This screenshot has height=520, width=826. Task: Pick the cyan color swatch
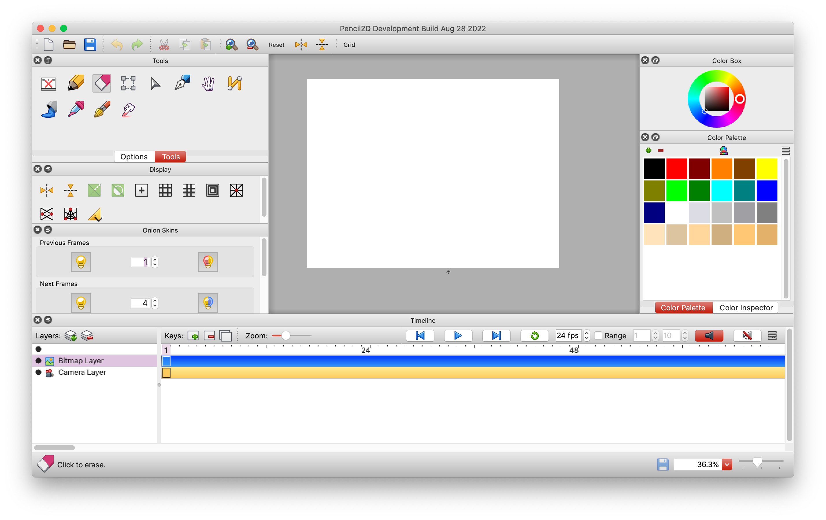[x=722, y=191]
